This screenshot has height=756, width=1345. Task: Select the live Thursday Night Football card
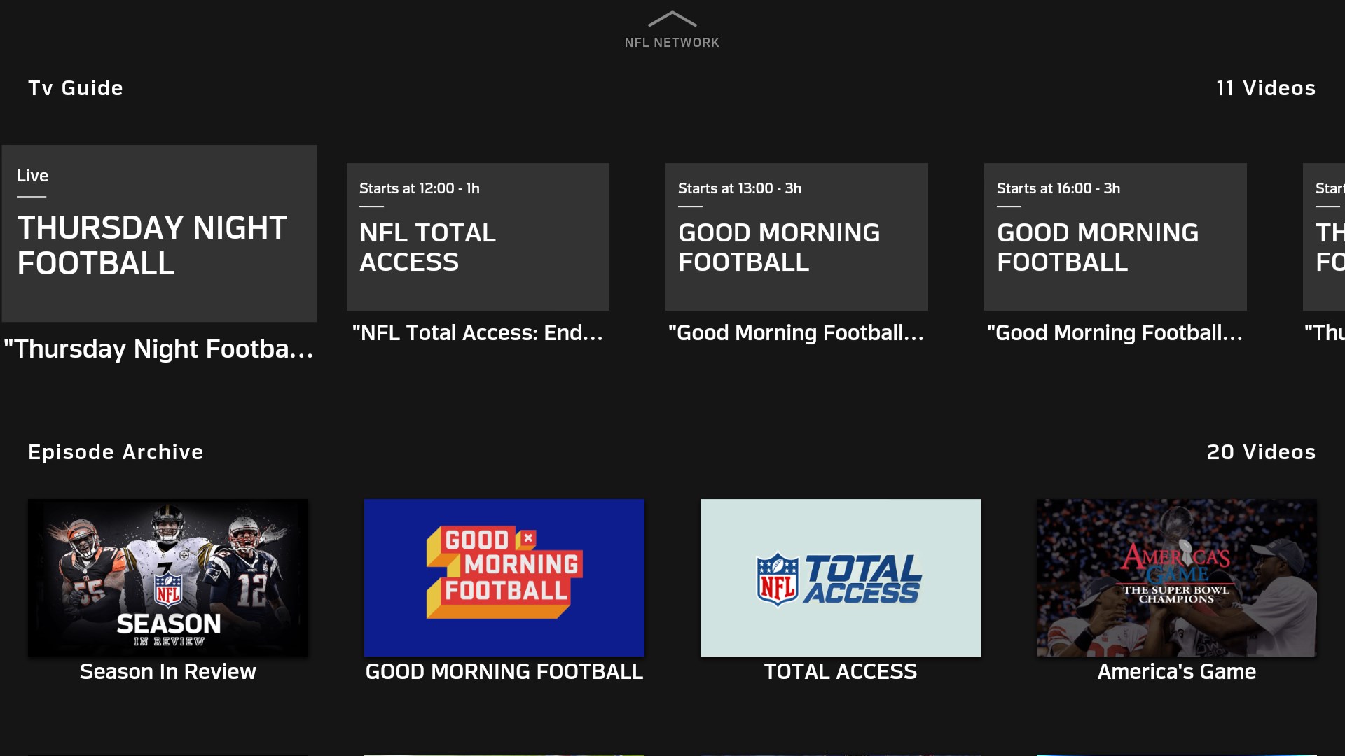(159, 233)
